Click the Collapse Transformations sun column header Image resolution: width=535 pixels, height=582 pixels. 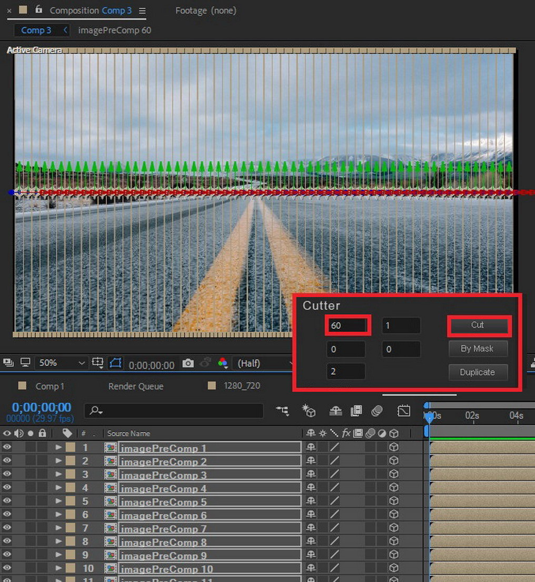[322, 433]
